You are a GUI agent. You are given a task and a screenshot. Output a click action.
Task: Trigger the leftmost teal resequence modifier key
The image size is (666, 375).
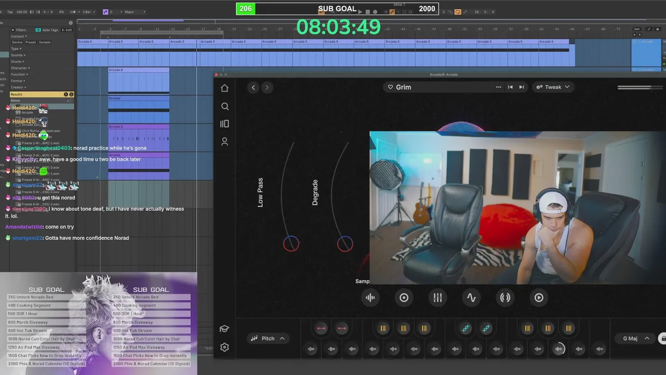[x=466, y=328]
